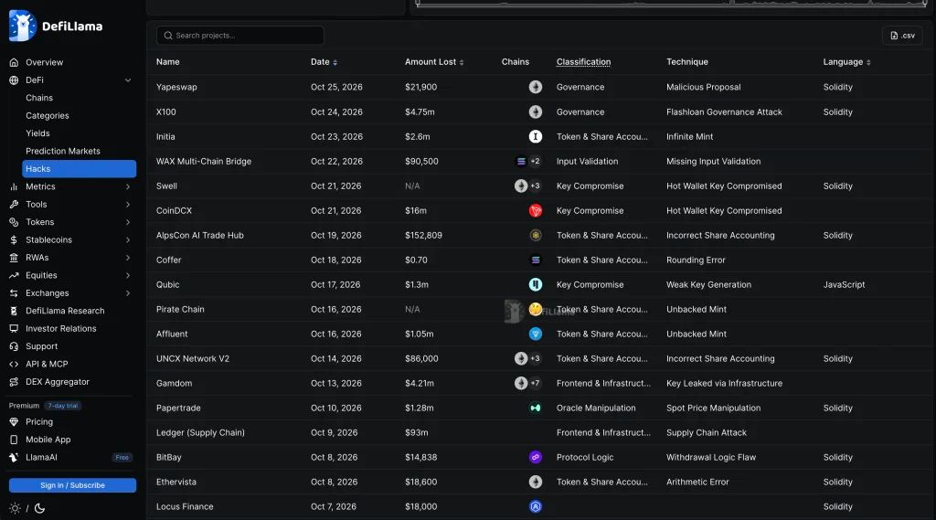
Task: Open the Categories menu item
Action: tap(48, 116)
